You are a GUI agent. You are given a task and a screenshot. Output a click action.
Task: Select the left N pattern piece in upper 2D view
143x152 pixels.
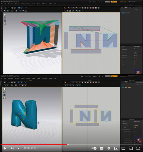(x=83, y=40)
